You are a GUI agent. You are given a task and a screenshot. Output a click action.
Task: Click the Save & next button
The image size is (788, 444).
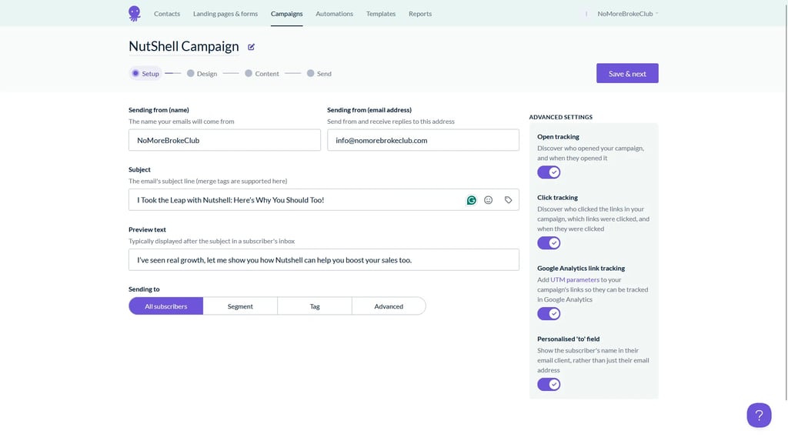coord(627,73)
